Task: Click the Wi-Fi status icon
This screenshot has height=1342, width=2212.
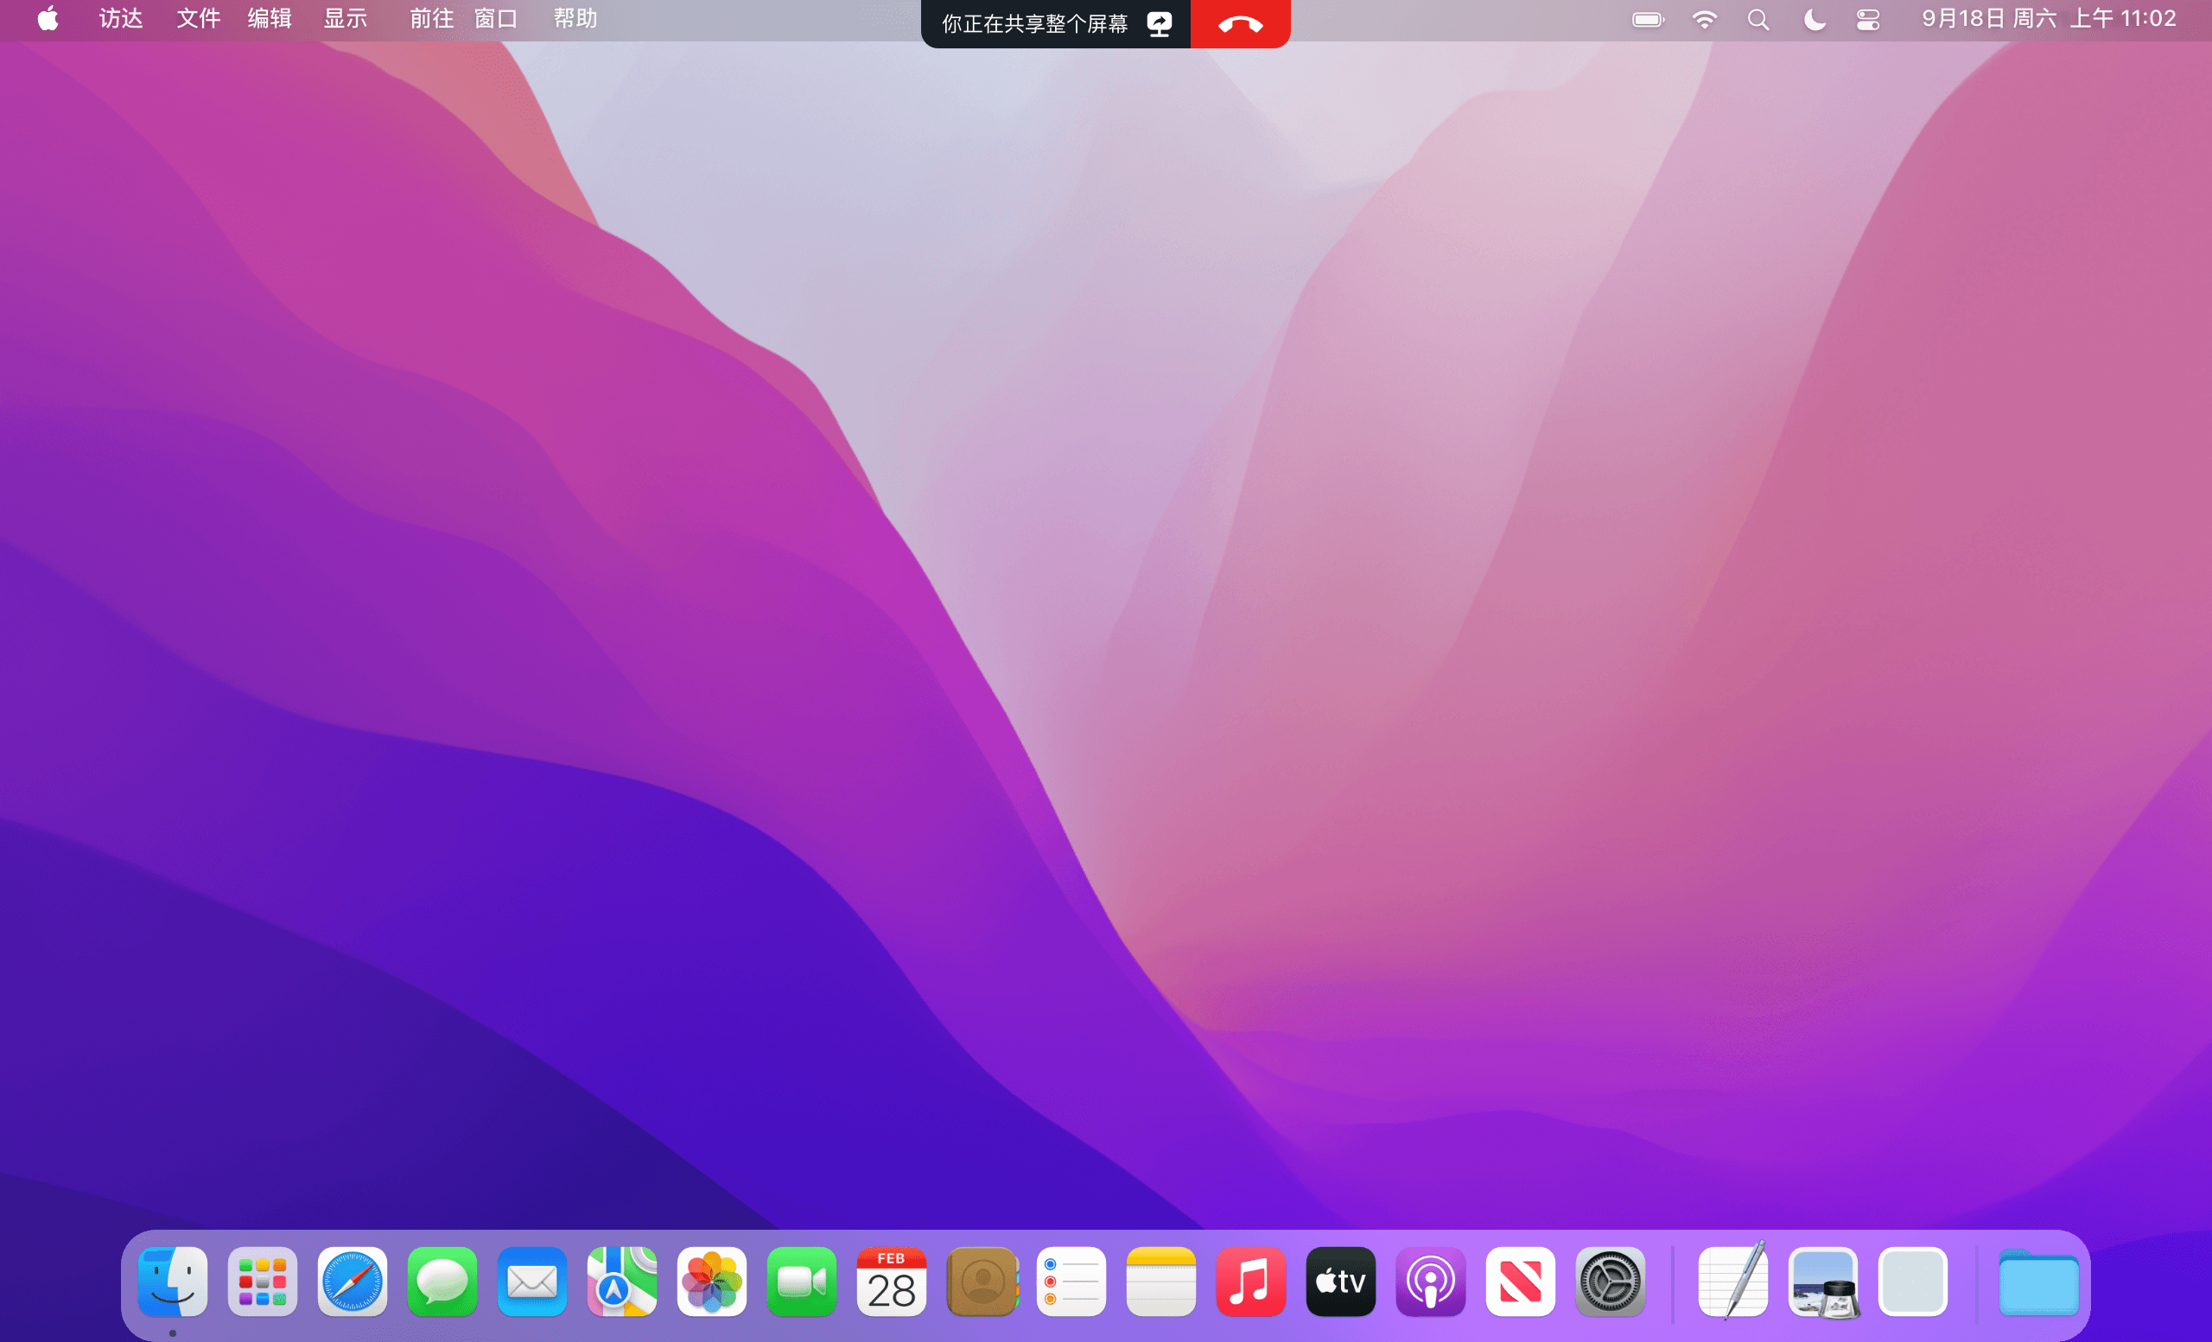Action: 1704,20
